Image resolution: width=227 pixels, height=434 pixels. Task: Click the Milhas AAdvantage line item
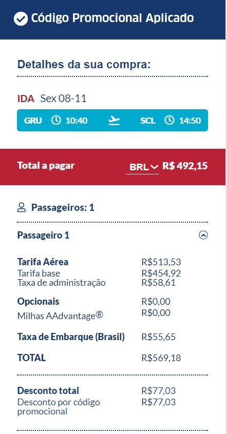(x=60, y=315)
